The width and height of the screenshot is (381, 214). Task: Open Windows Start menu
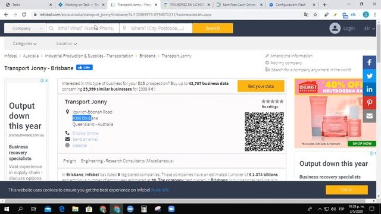[x=7, y=209]
